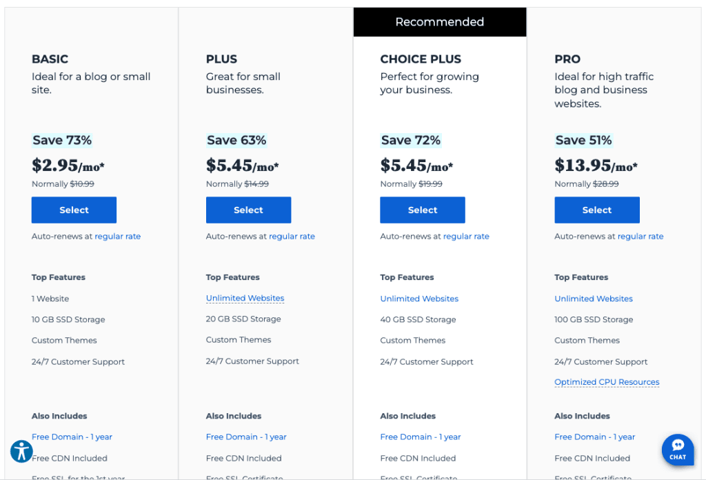Click Free Domain - 1 year under Basic
Viewport: 706px width, 480px height.
coord(72,437)
